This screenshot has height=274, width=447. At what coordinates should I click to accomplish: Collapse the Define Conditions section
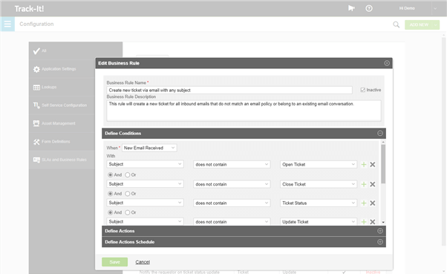380,133
